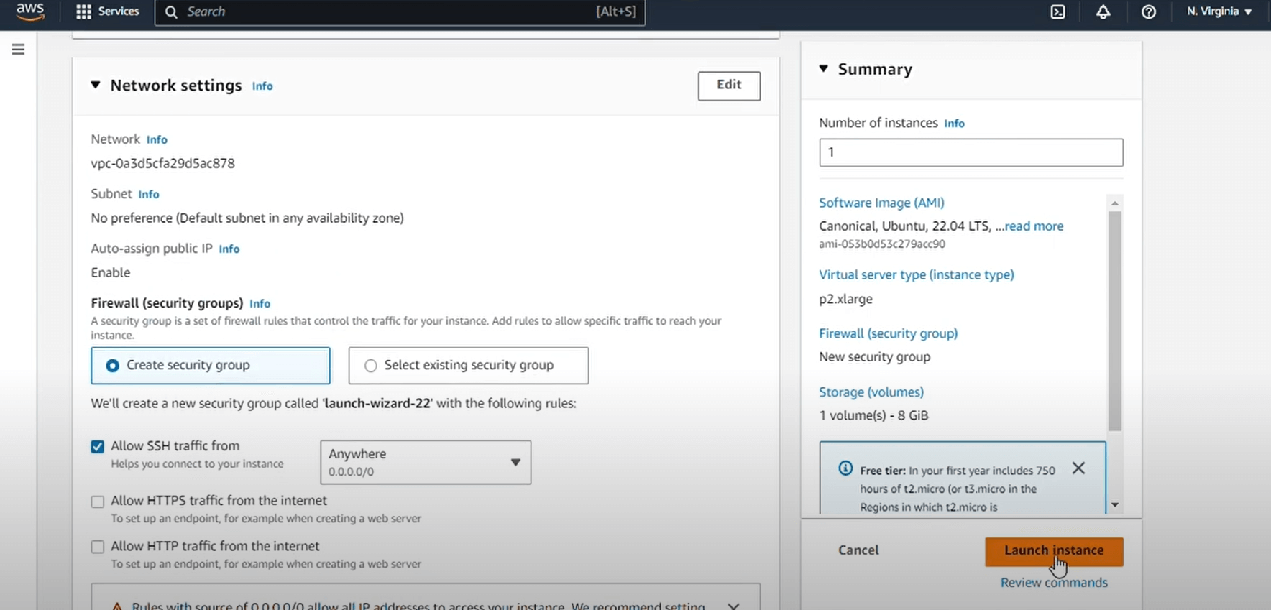This screenshot has height=610, width=1271.
Task: Click the Number of instances field
Action: (x=971, y=152)
